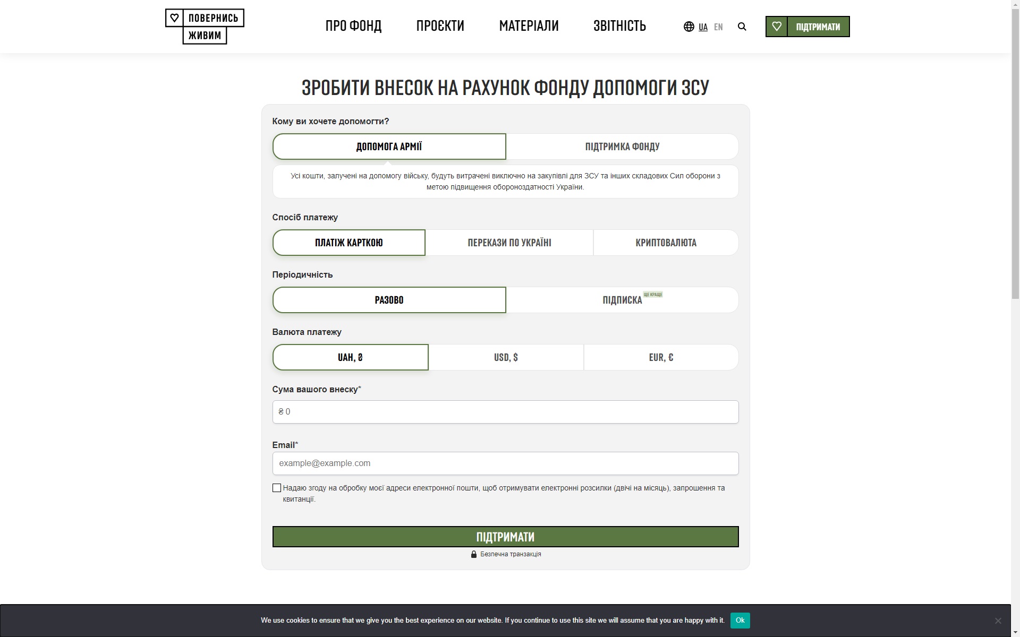Screen dimensions: 1020x637
Task: Click heart icon in header support button
Action: tap(777, 27)
